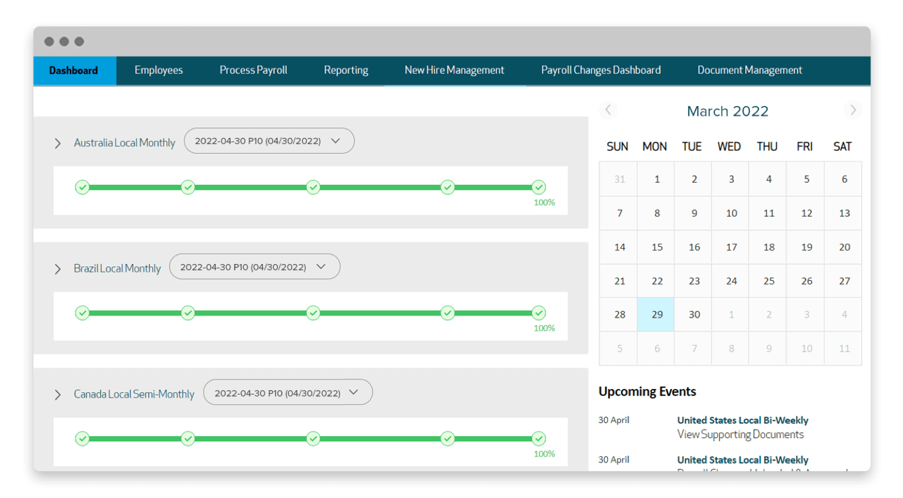Click fourth checkmark step in Brazil progress
Viewport: 903px width, 498px height.
pos(448,313)
